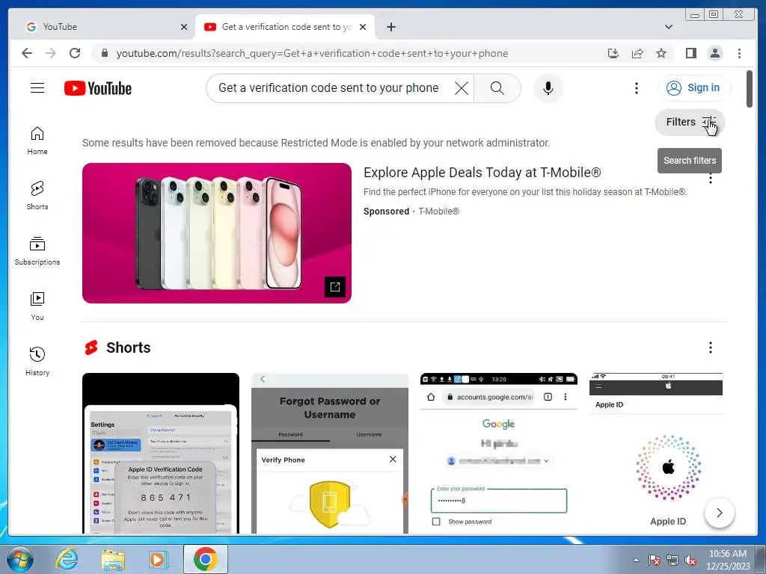Select the 'Get a verification code' tab
The image size is (766, 574).
click(x=285, y=27)
